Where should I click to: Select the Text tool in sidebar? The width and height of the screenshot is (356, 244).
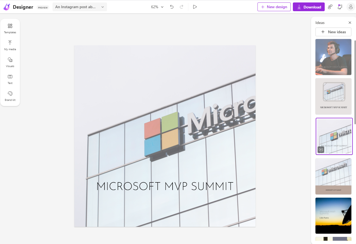tap(10, 79)
